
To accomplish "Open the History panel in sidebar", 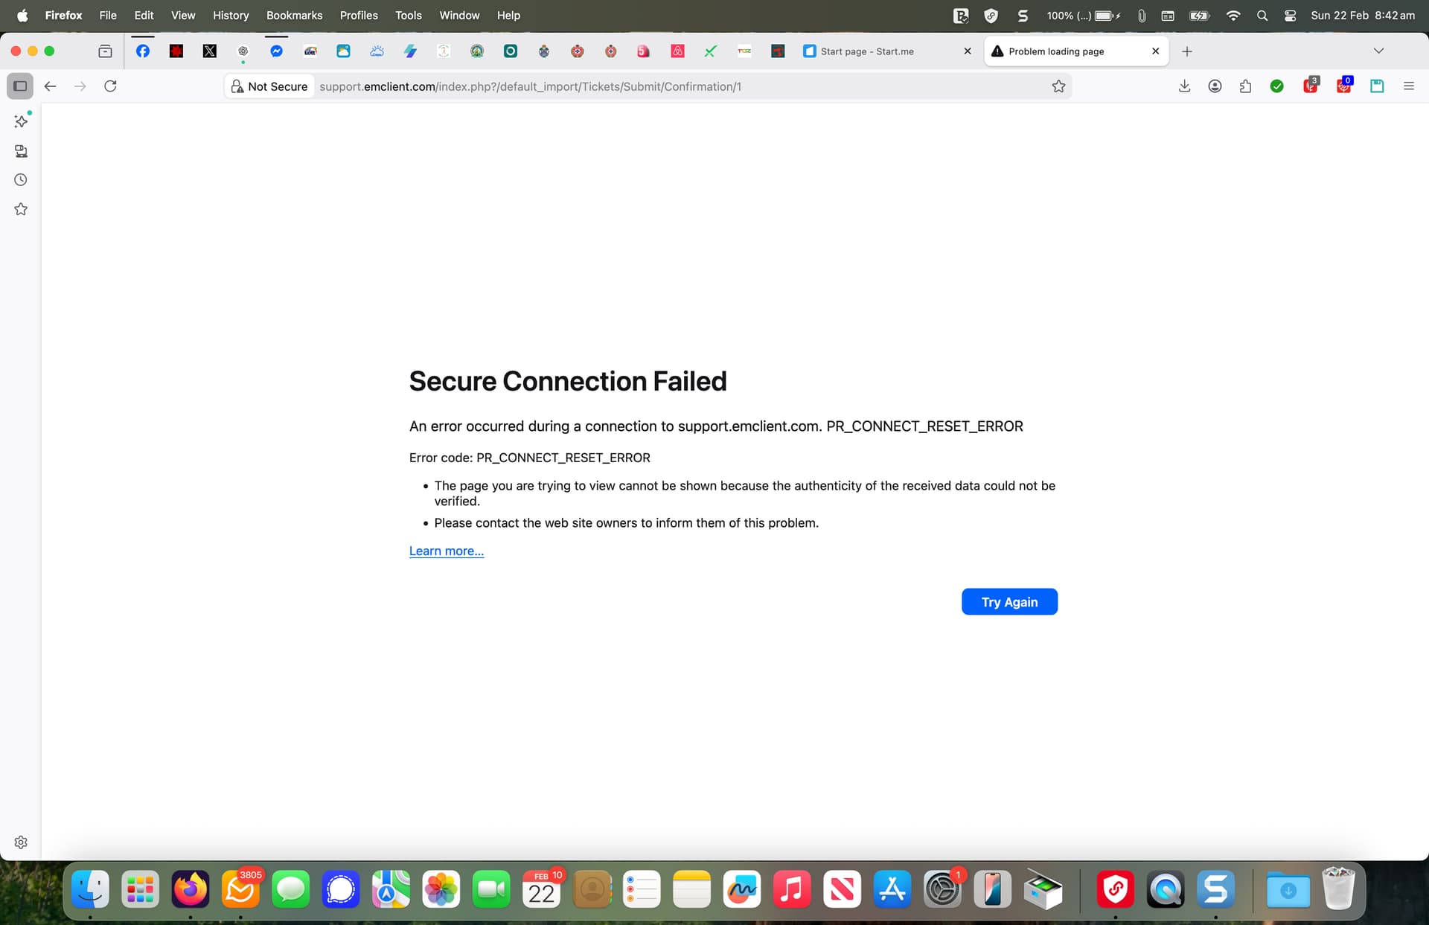I will tap(21, 180).
